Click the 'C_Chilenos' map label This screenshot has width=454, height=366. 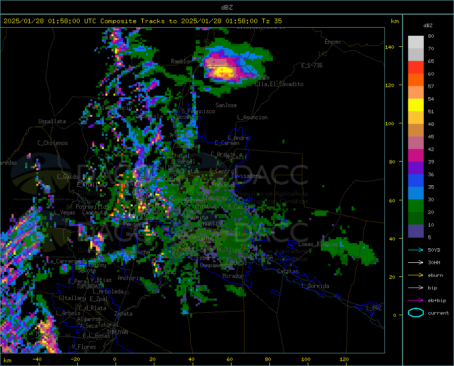(x=52, y=143)
